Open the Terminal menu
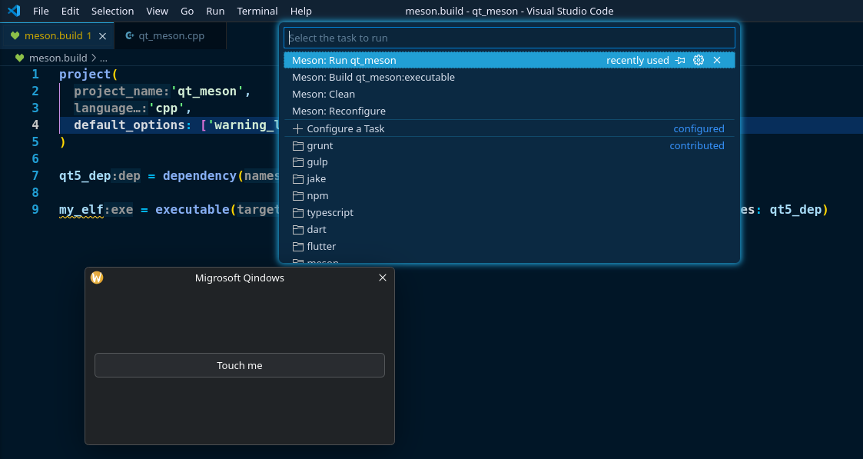Viewport: 863px width, 459px height. (257, 11)
